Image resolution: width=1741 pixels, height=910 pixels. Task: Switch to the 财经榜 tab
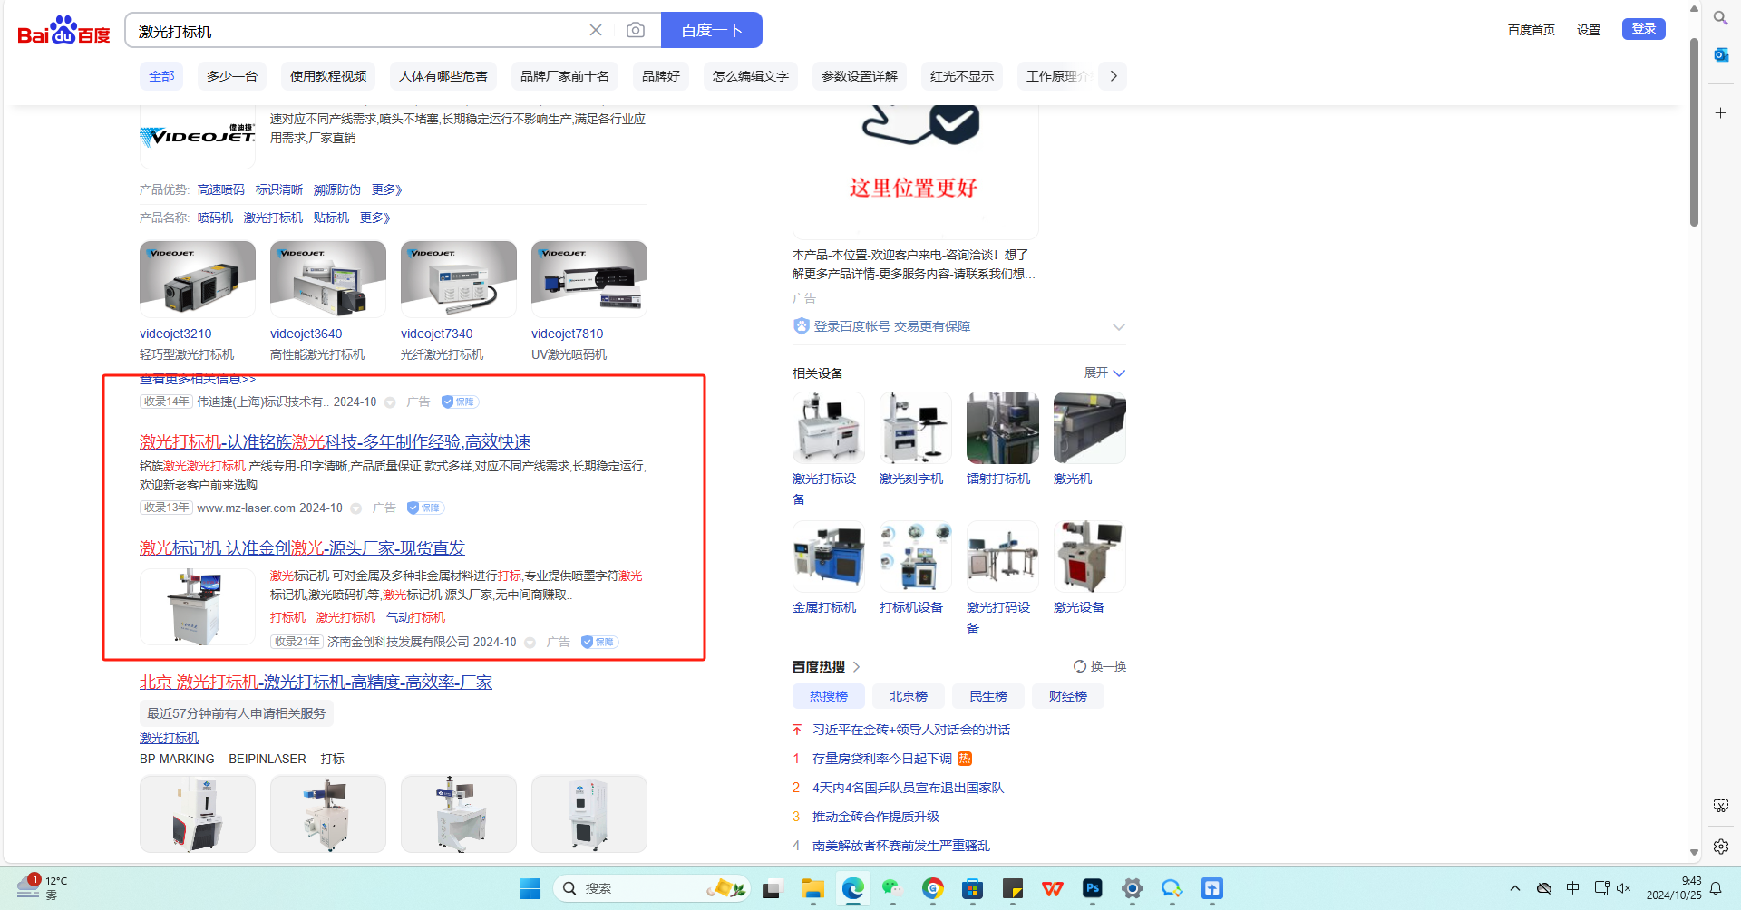click(x=1068, y=696)
